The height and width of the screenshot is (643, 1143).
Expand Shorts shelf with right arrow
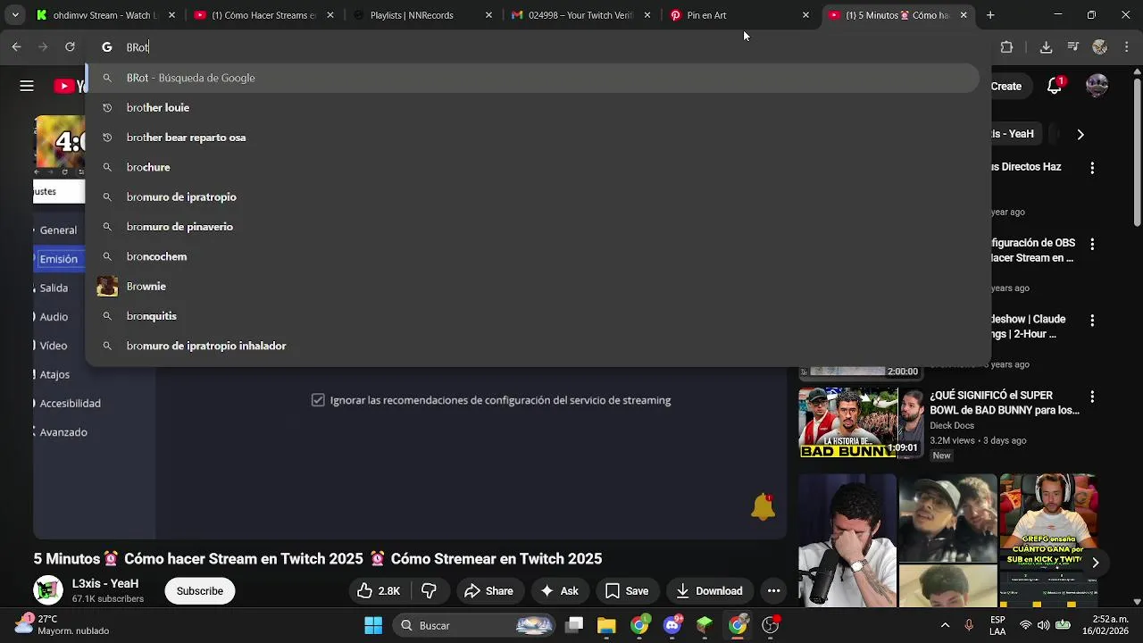pyautogui.click(x=1095, y=563)
